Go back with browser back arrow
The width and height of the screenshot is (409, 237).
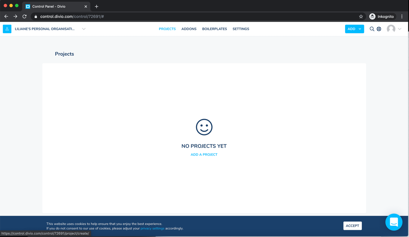(x=6, y=16)
